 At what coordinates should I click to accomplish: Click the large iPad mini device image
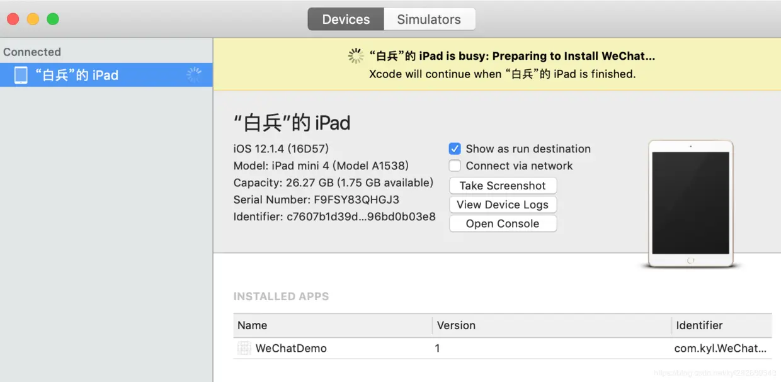tap(691, 204)
